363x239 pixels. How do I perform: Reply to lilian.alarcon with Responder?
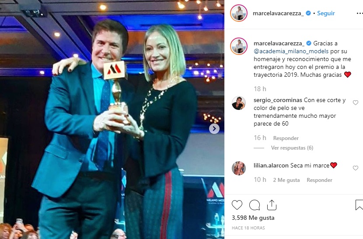click(319, 180)
